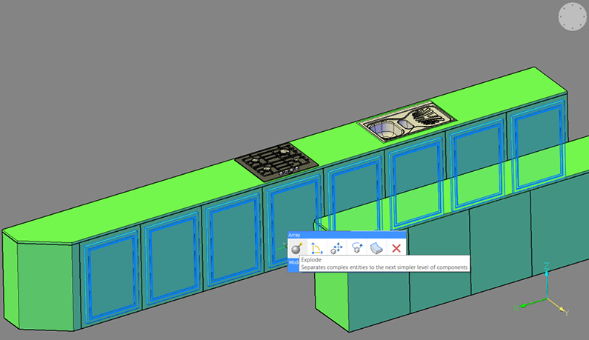Open the Model tab in the Quad
This screenshot has width=589, height=340.
coord(293,263)
